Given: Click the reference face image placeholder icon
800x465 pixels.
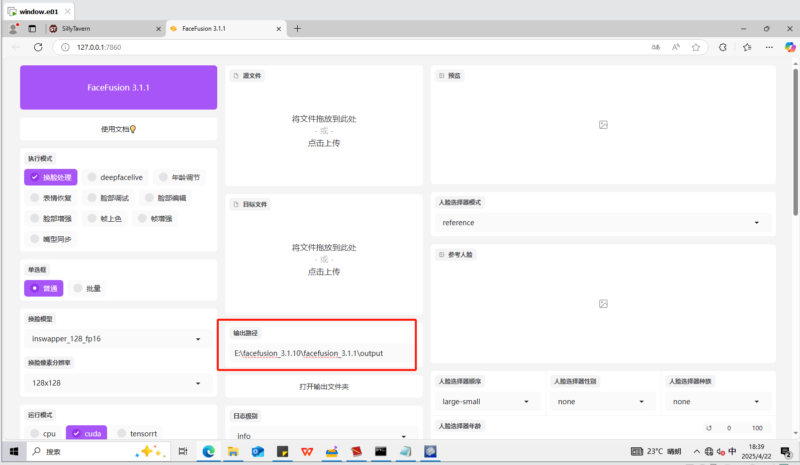Looking at the screenshot, I should (603, 304).
